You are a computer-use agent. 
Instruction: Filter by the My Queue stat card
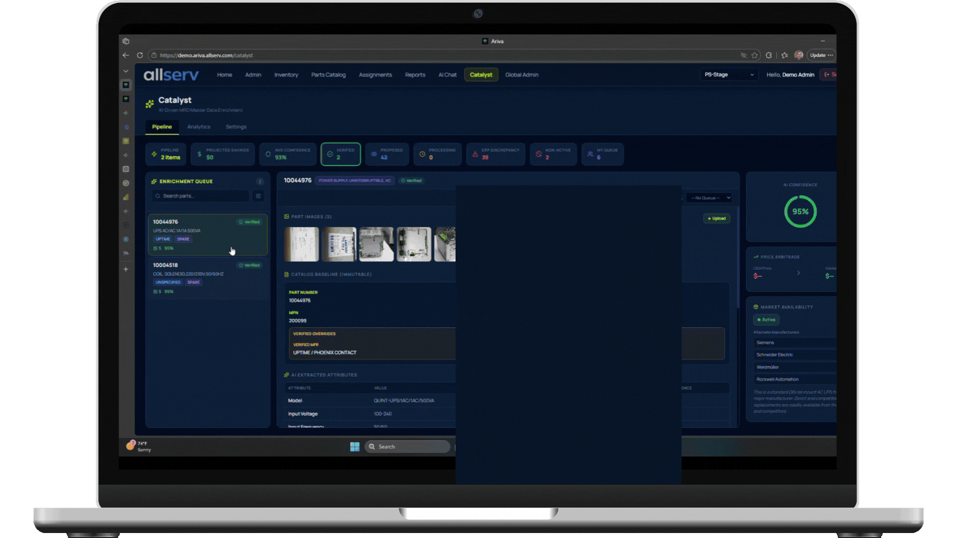(x=603, y=154)
